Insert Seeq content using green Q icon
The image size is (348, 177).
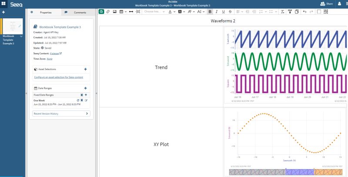tap(101, 12)
